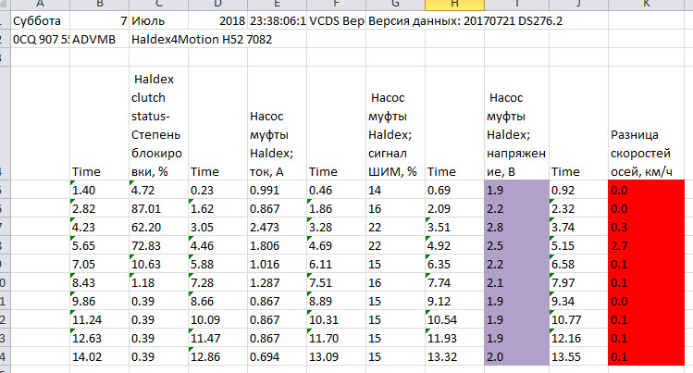This screenshot has height=373, width=693.
Task: Click the current cell 1.806
Action: 278,245
